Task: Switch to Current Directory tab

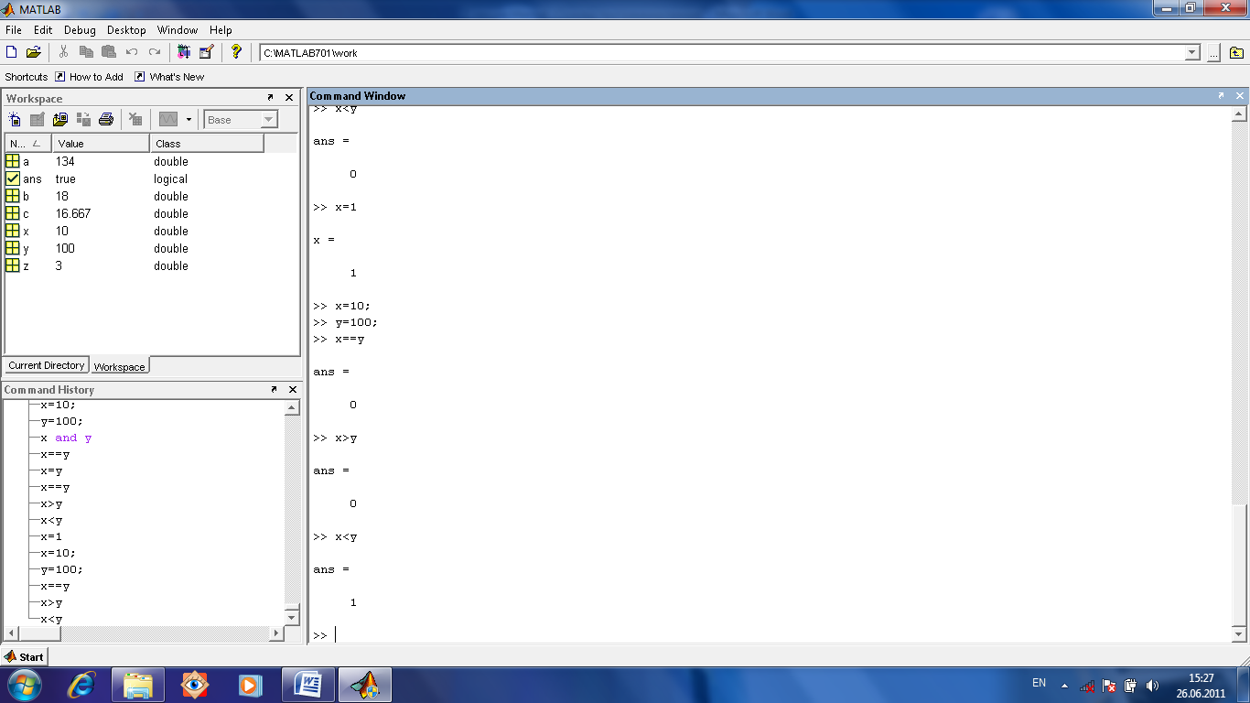Action: point(47,365)
